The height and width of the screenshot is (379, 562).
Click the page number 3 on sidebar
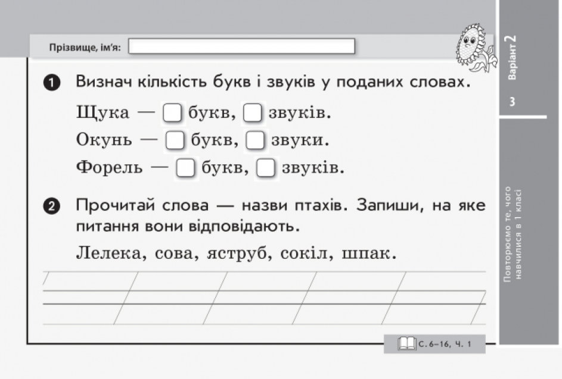[x=512, y=102]
